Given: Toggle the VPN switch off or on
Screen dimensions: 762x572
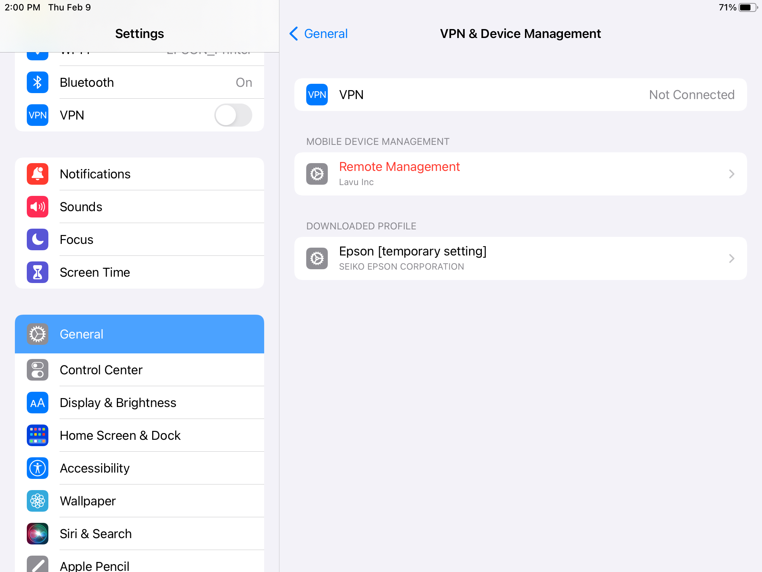Looking at the screenshot, I should pyautogui.click(x=233, y=115).
